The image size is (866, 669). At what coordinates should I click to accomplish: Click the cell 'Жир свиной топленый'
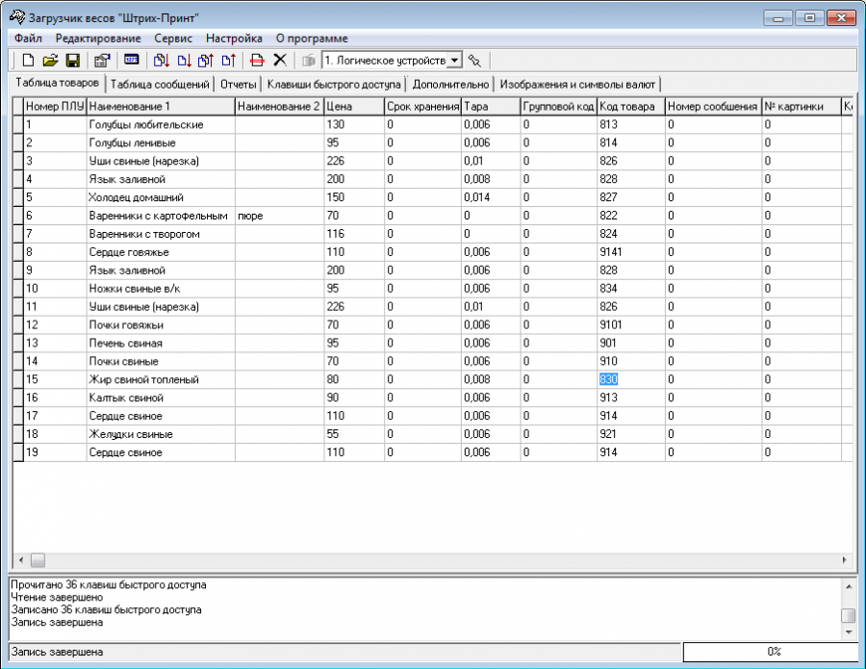[x=161, y=379]
